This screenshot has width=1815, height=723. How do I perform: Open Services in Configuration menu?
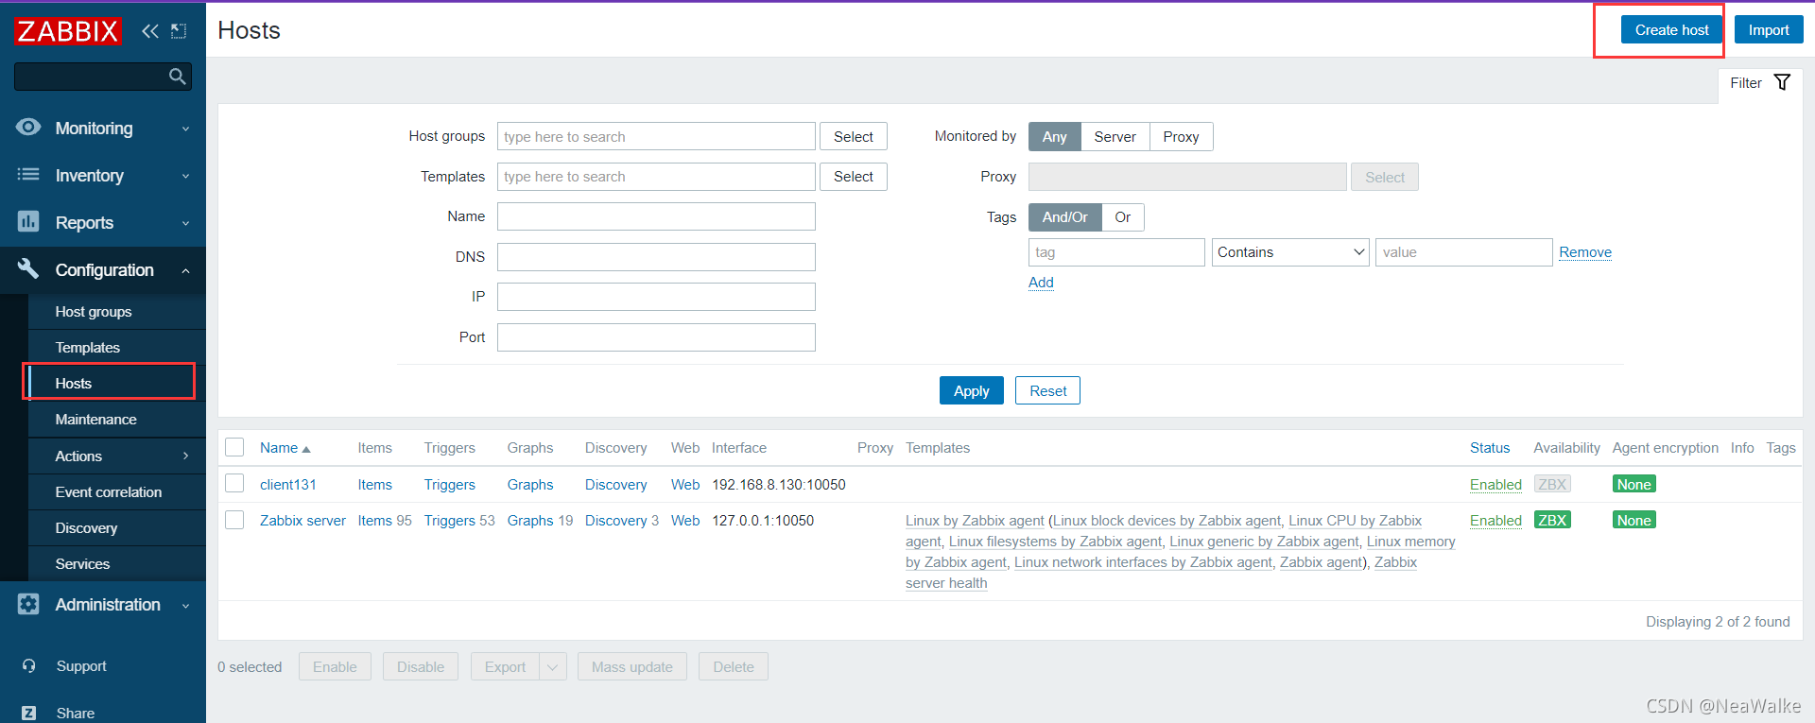[x=82, y=563]
